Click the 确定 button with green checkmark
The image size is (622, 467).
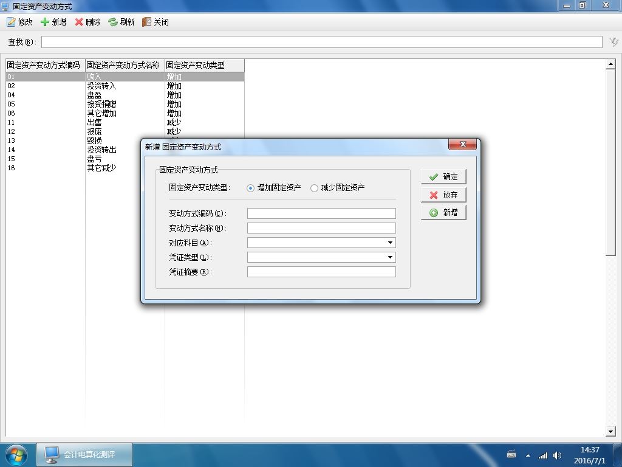tap(443, 177)
